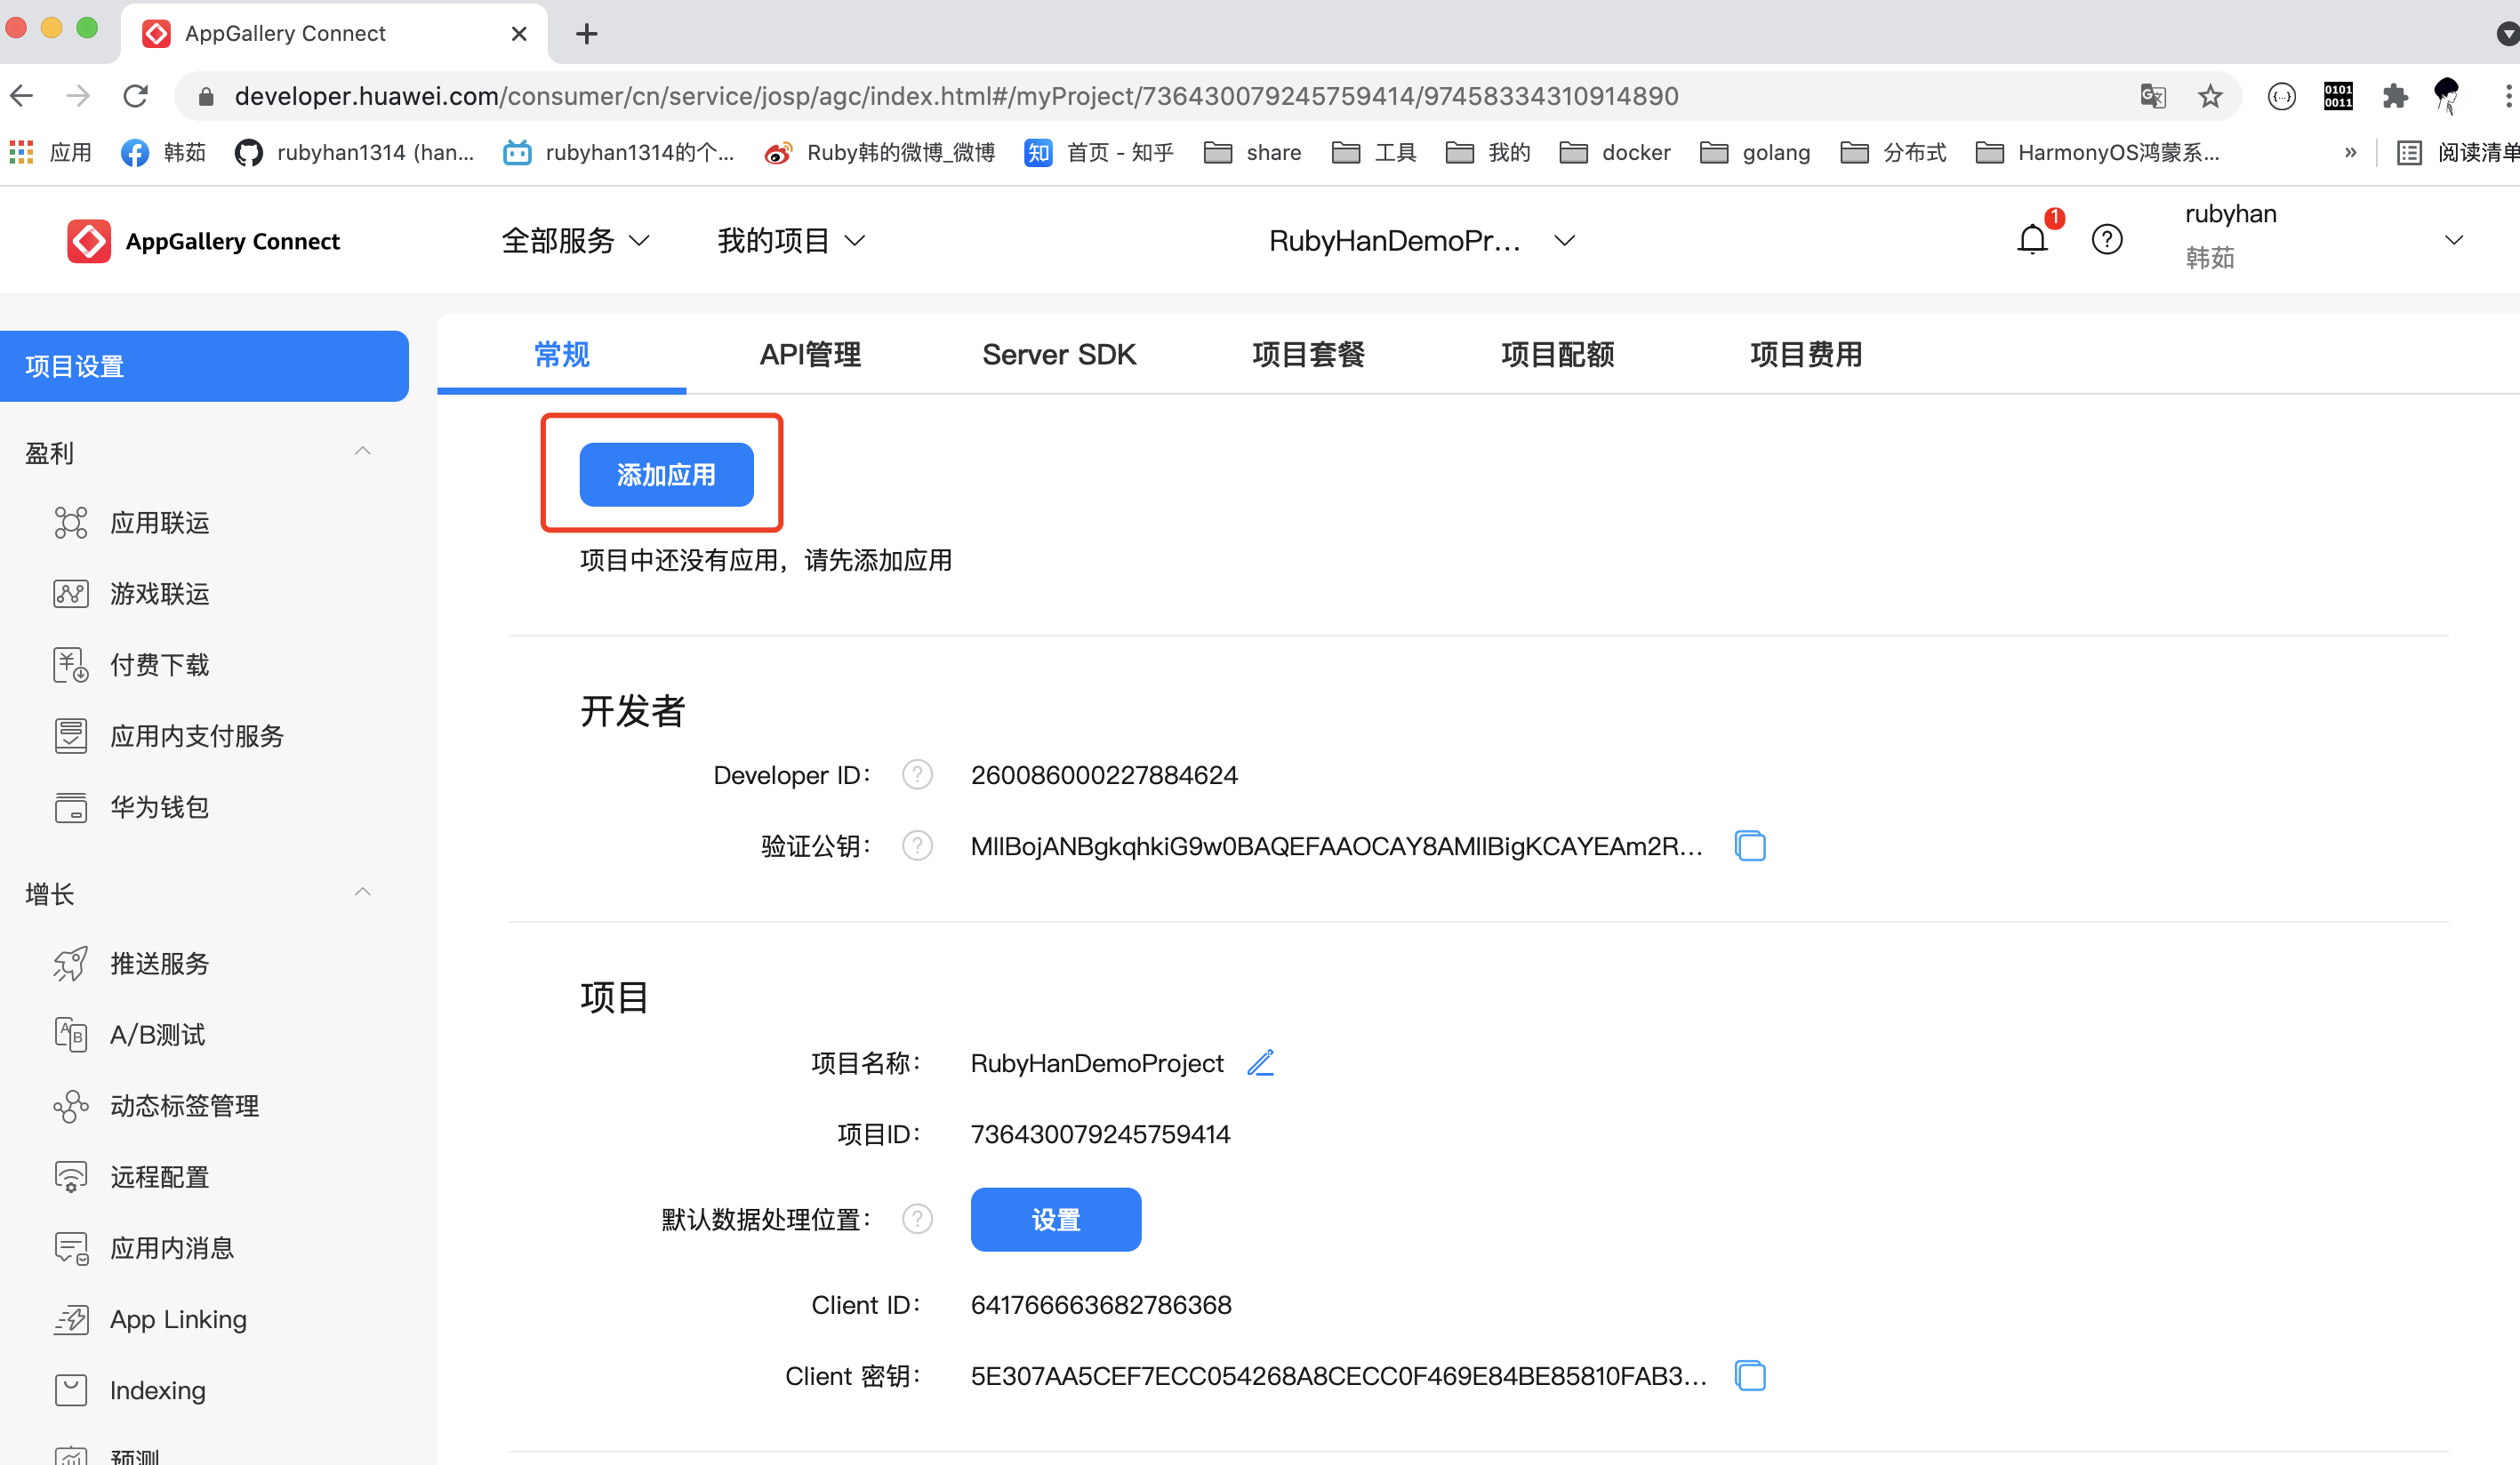Image resolution: width=2520 pixels, height=1465 pixels.
Task: Click the 添加应用 button
Action: 666,475
